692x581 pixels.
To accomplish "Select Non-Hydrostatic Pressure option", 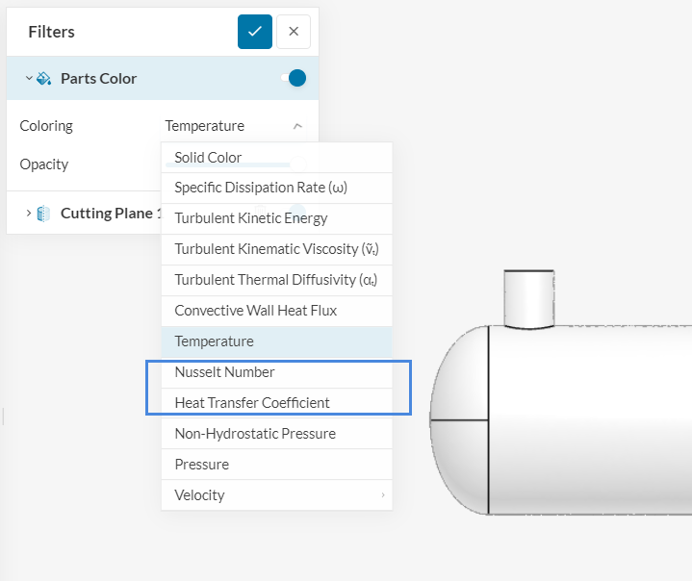I will click(255, 434).
